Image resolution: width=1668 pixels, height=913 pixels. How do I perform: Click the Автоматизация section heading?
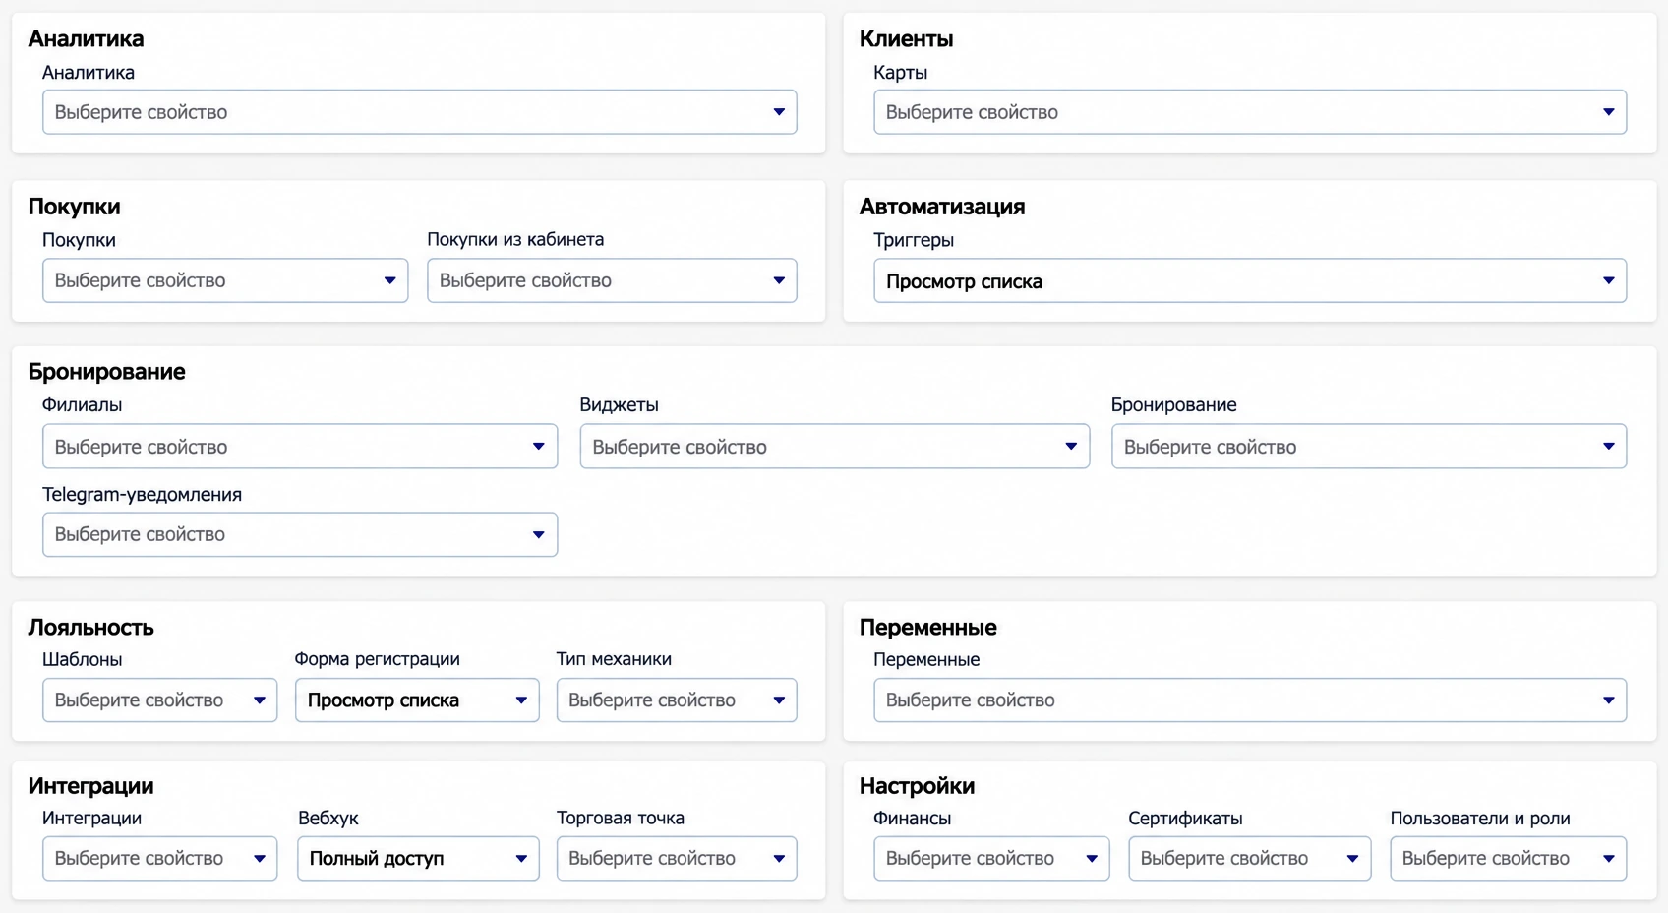point(942,207)
